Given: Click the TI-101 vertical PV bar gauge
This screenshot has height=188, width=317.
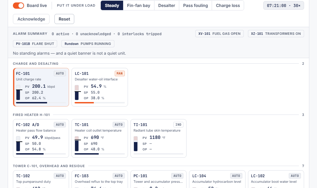Looking at the screenshot, I should 136,143.
